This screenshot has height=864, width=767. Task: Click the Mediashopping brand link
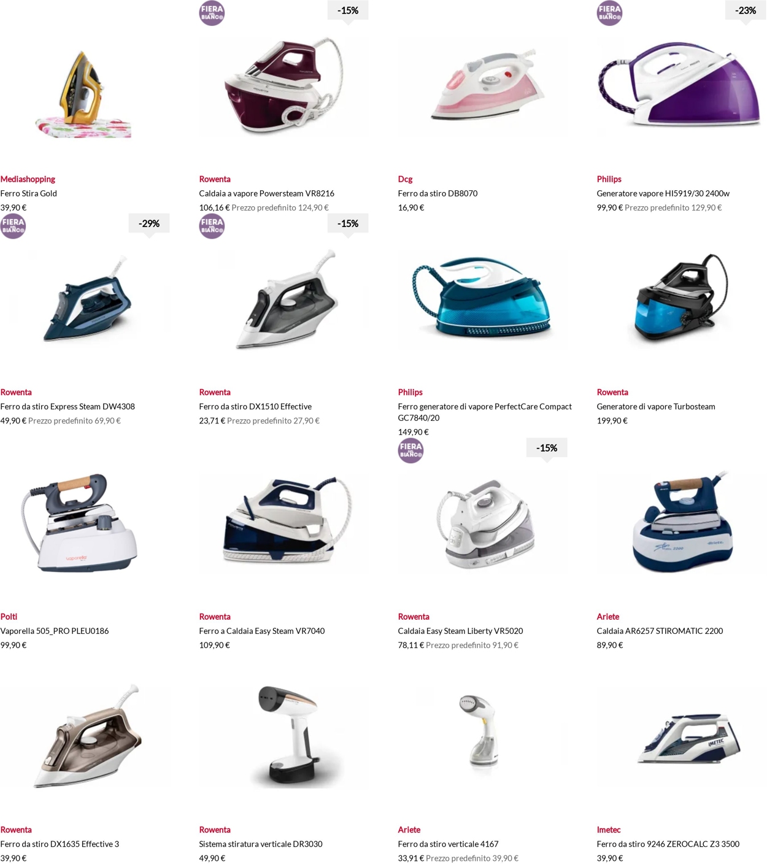click(28, 179)
